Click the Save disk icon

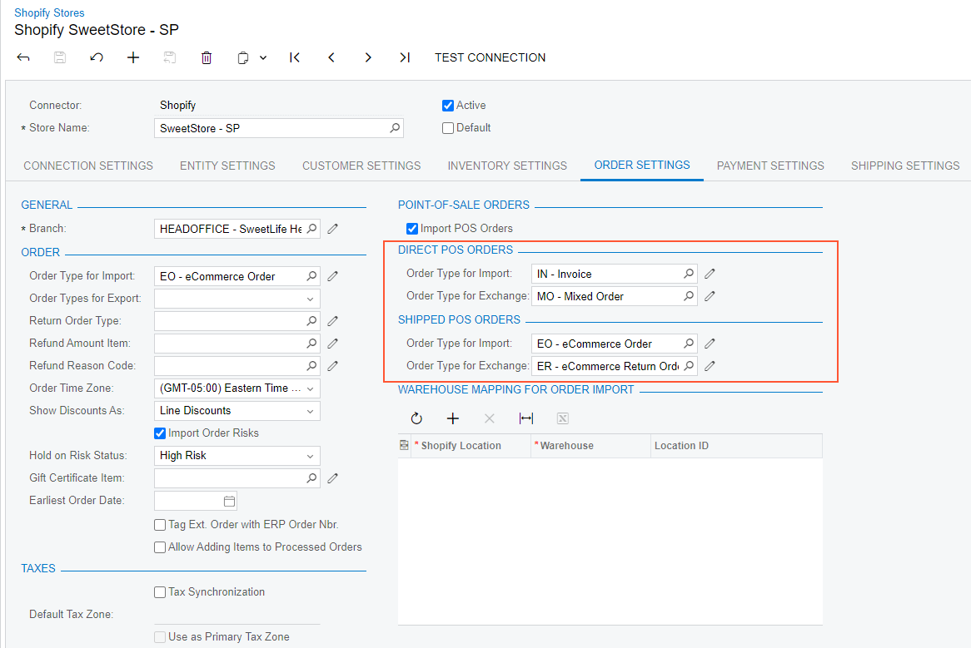[x=59, y=57]
